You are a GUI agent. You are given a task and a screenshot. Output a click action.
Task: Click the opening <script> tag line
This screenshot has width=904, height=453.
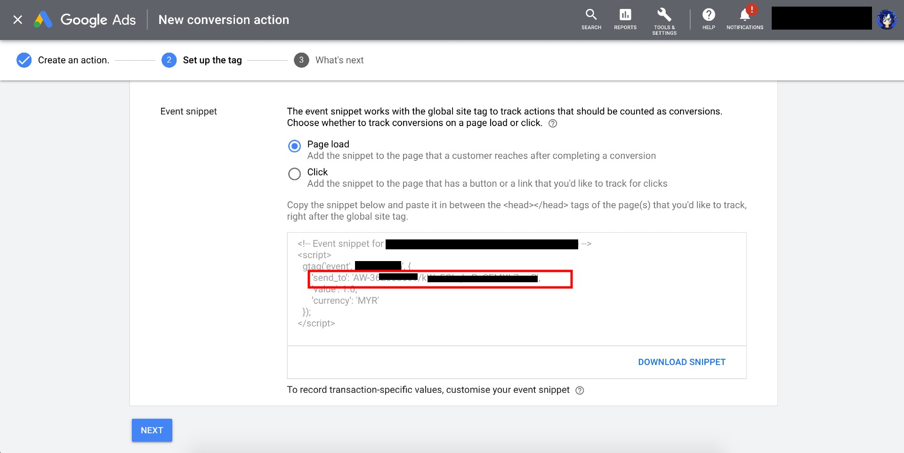[315, 255]
